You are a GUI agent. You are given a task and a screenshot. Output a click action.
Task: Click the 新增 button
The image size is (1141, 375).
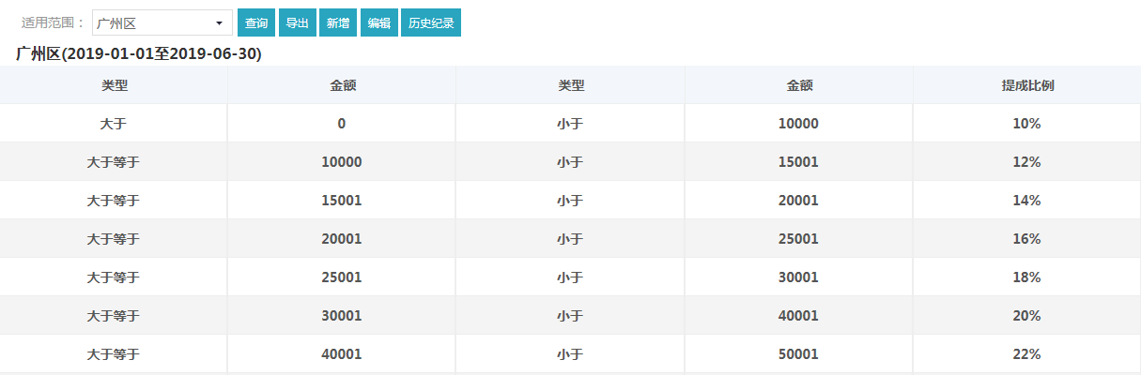[x=338, y=23]
